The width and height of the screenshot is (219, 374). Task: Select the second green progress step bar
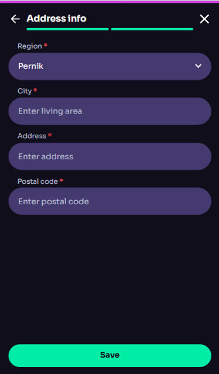(152, 29)
